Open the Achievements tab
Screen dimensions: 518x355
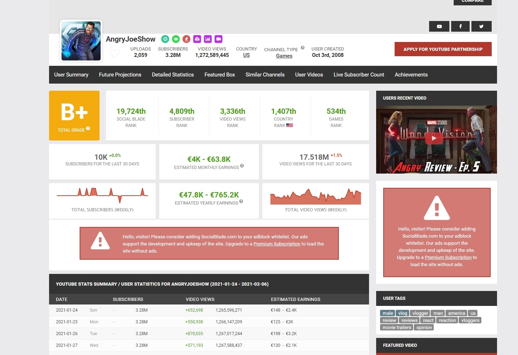411,75
